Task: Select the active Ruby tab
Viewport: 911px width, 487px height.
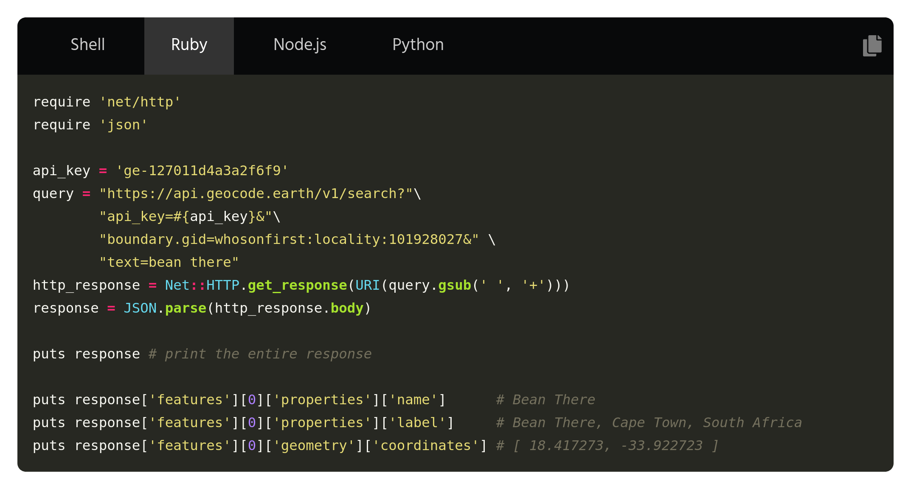Action: [189, 45]
